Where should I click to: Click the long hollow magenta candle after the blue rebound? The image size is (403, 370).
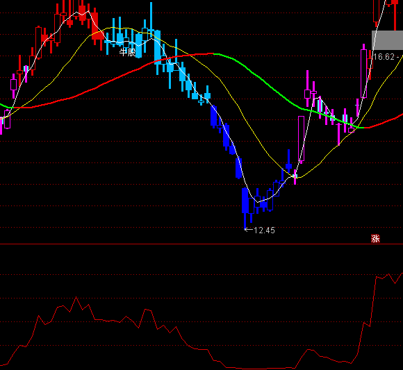pyautogui.click(x=302, y=139)
